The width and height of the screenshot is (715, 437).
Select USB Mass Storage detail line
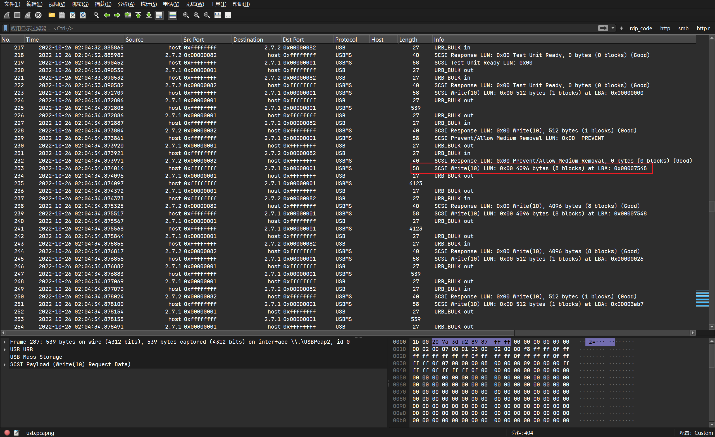click(x=36, y=357)
